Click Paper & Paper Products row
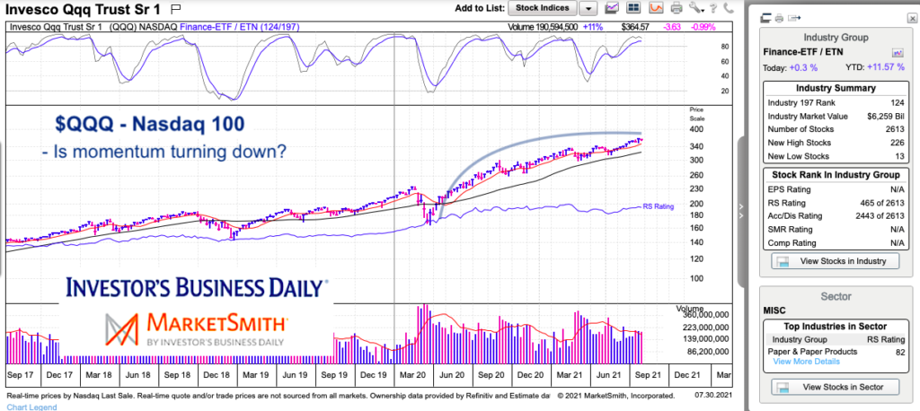Screen dimensions: 920x411 pos(835,352)
